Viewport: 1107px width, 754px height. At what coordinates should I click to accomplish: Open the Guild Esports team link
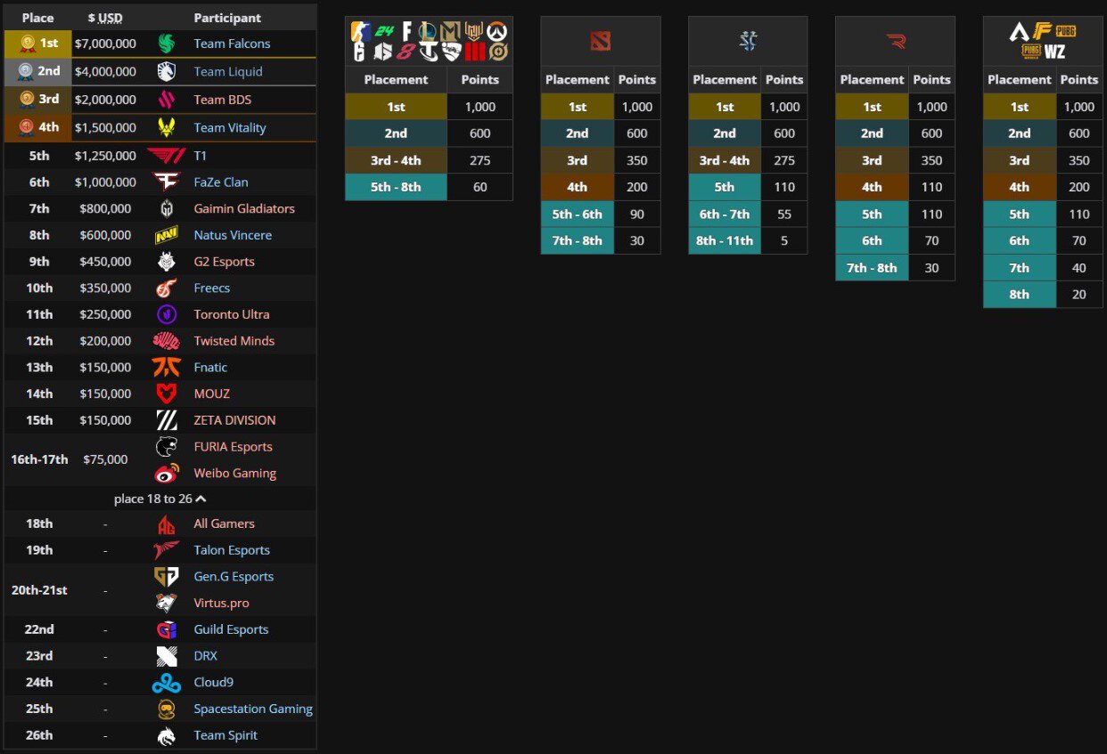(x=231, y=629)
